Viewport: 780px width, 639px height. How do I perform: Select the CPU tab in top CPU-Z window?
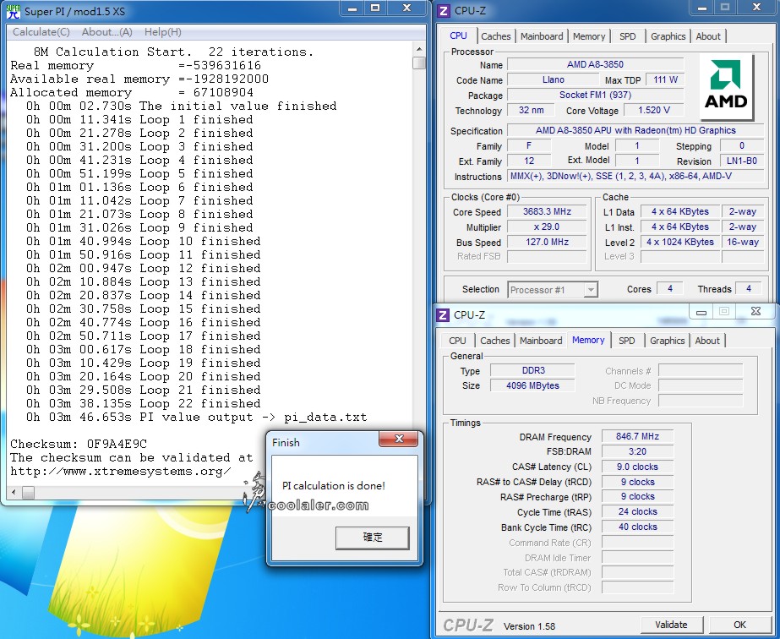458,35
